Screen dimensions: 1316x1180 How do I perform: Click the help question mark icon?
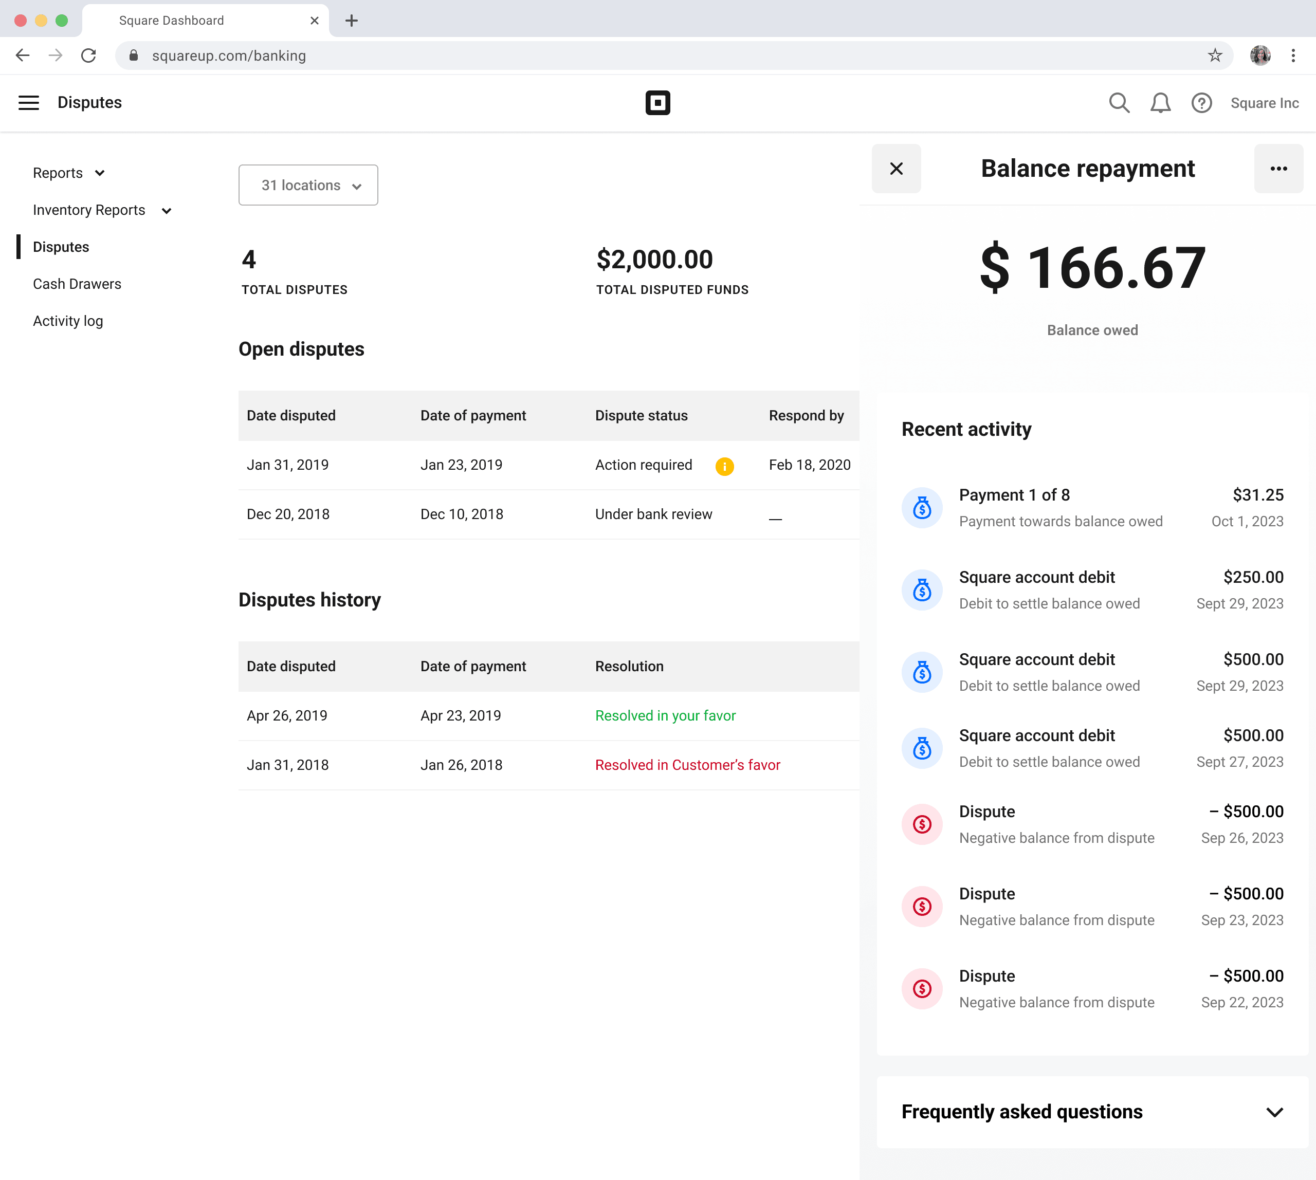(1201, 102)
